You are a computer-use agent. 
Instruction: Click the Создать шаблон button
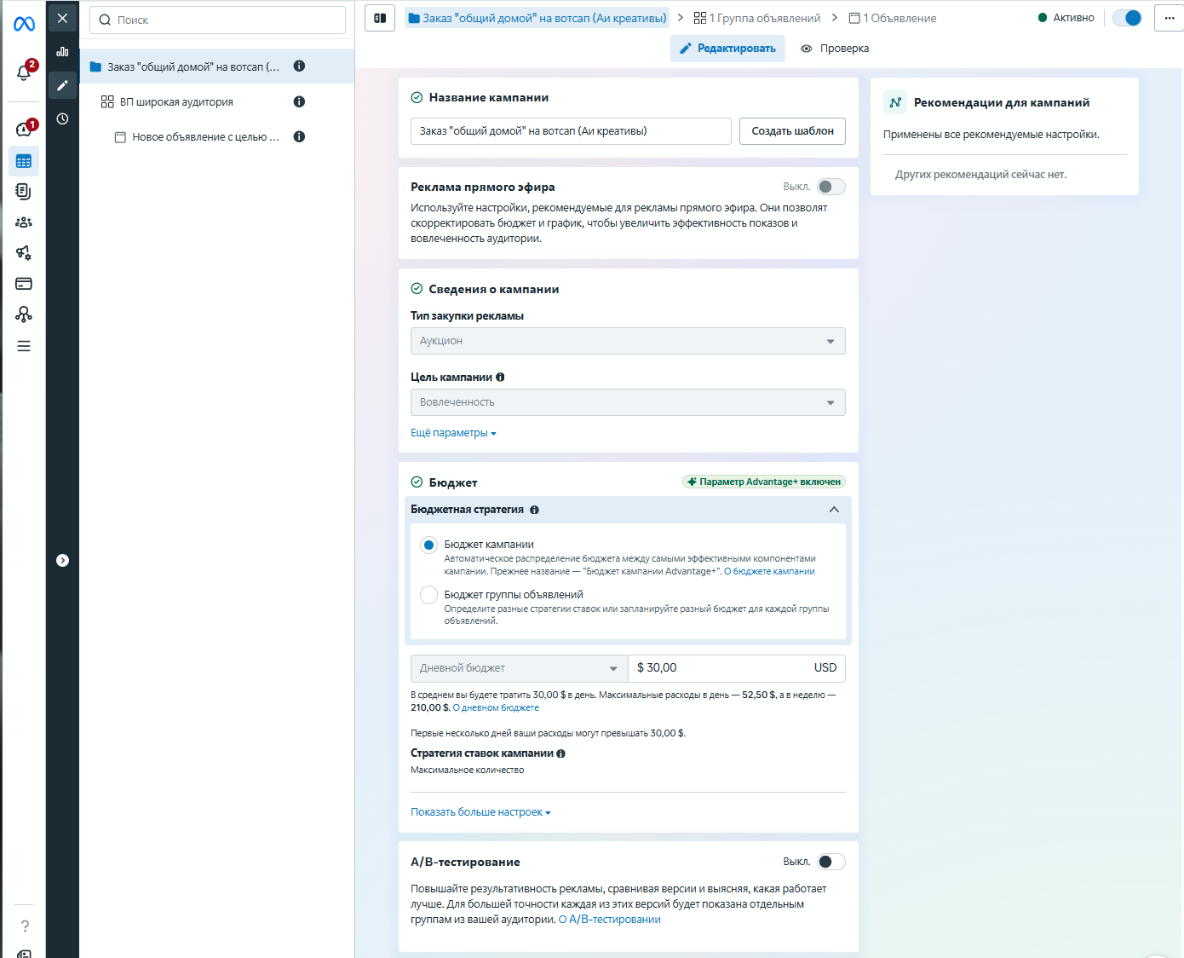pyautogui.click(x=792, y=131)
